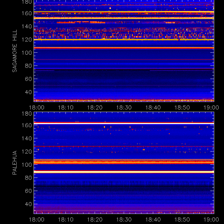Click the white band near 163 in Palehua plot

[x=124, y=123]
